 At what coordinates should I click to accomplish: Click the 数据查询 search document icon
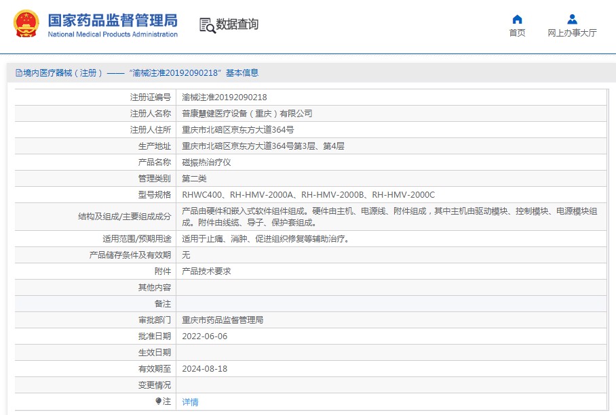coord(207,26)
